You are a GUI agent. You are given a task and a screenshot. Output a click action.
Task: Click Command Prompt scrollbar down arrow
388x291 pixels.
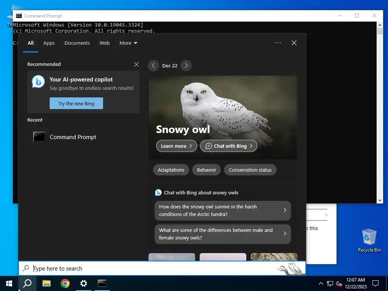[x=380, y=200]
